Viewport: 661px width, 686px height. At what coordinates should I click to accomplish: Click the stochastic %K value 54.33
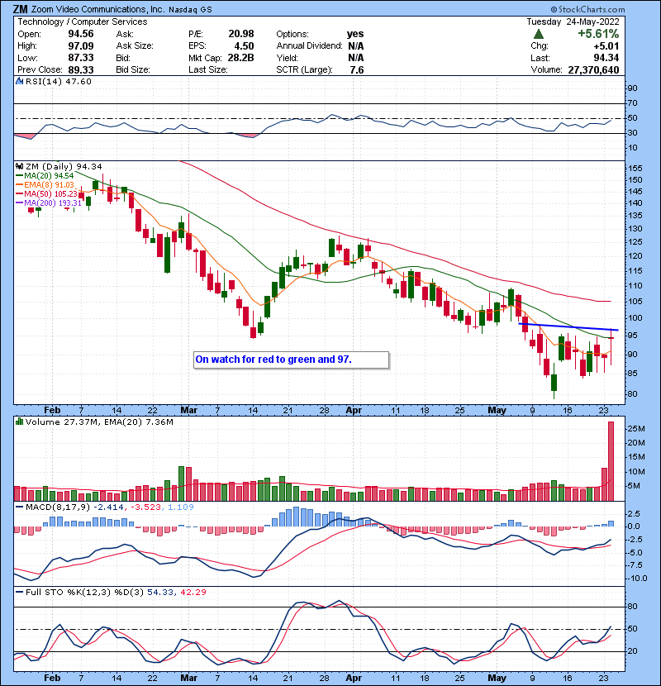[160, 592]
